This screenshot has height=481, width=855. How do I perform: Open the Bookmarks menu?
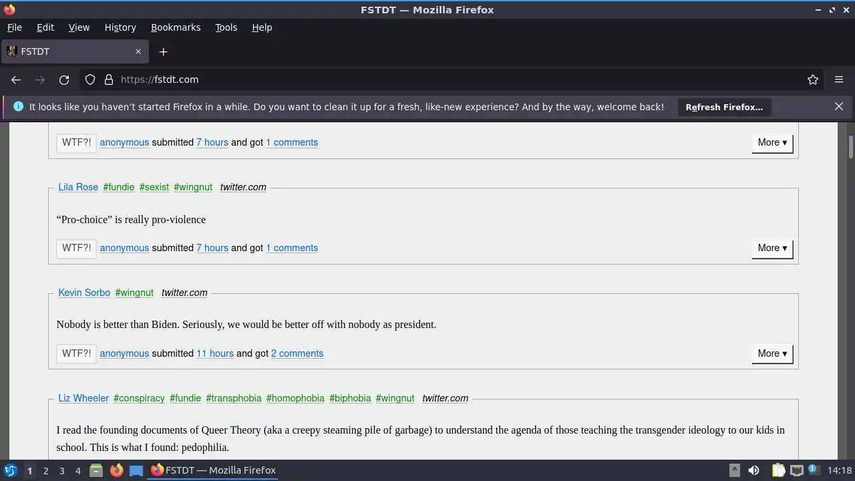pyautogui.click(x=176, y=27)
